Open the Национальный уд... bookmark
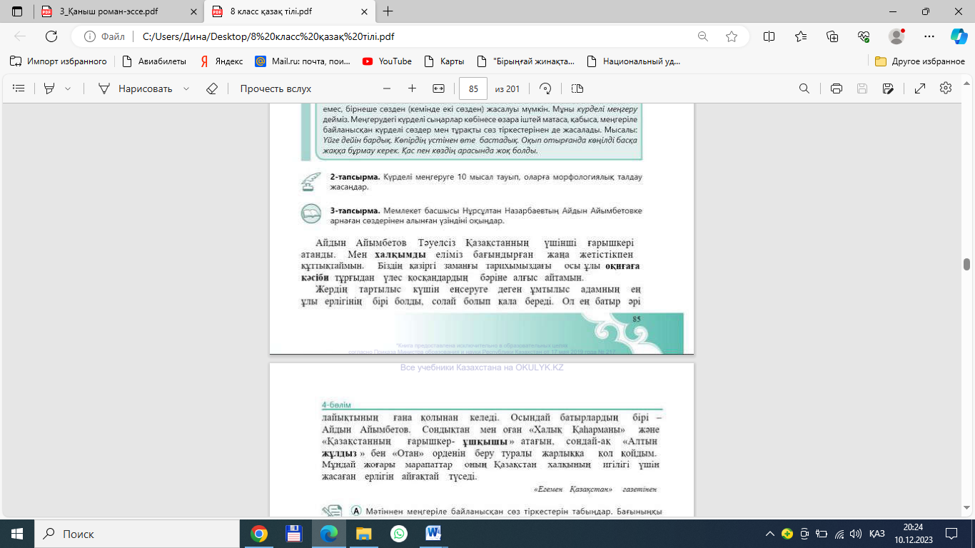The image size is (975, 548). pos(634,61)
